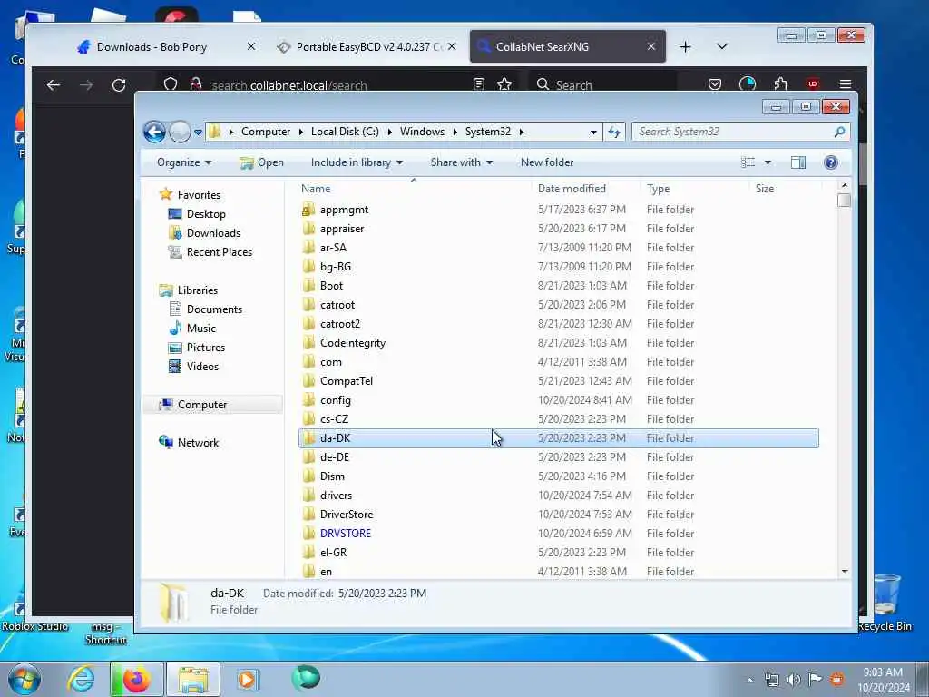
Task: Click Windows in the address breadcrumb
Action: click(422, 132)
